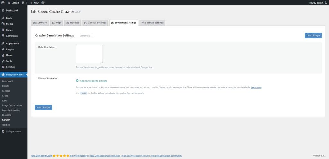329x159 pixels.
Task: Open Visit LSCWP support forum link
Action: (136, 156)
